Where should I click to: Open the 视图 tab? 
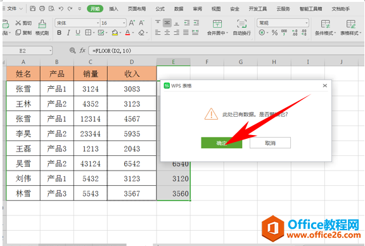click(x=216, y=9)
